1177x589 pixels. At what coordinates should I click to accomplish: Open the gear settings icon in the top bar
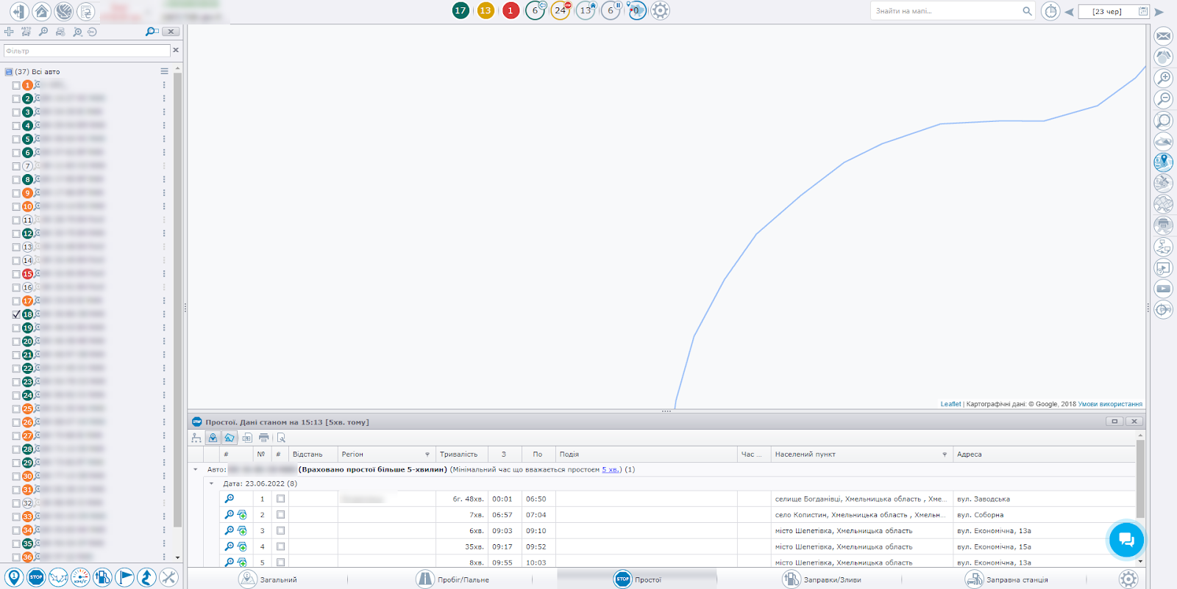tap(661, 10)
